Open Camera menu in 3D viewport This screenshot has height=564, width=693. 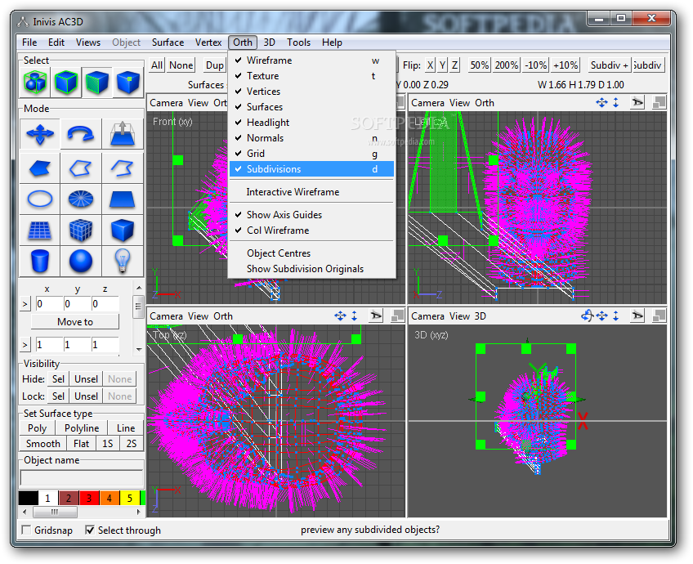[x=427, y=316]
